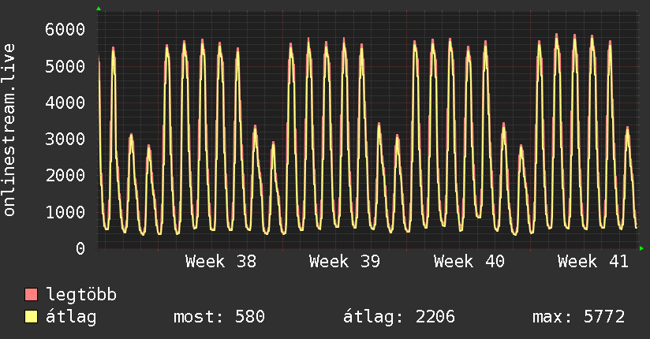Click the átlag legend label
650x339 pixels.
tap(71, 317)
